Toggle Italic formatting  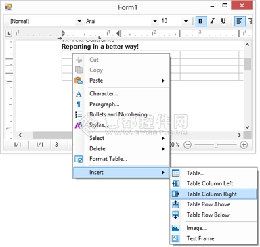coord(212,22)
